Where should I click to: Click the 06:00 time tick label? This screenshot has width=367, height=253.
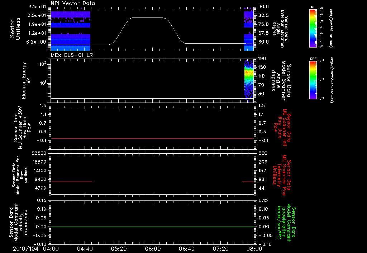153,249
